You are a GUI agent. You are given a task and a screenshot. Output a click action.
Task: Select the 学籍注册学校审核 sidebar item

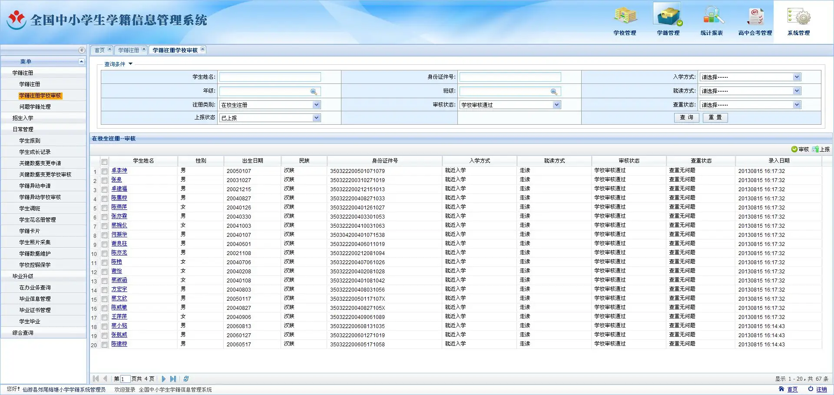40,96
